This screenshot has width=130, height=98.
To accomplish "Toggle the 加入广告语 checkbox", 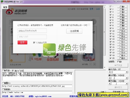I will pos(13,71).
